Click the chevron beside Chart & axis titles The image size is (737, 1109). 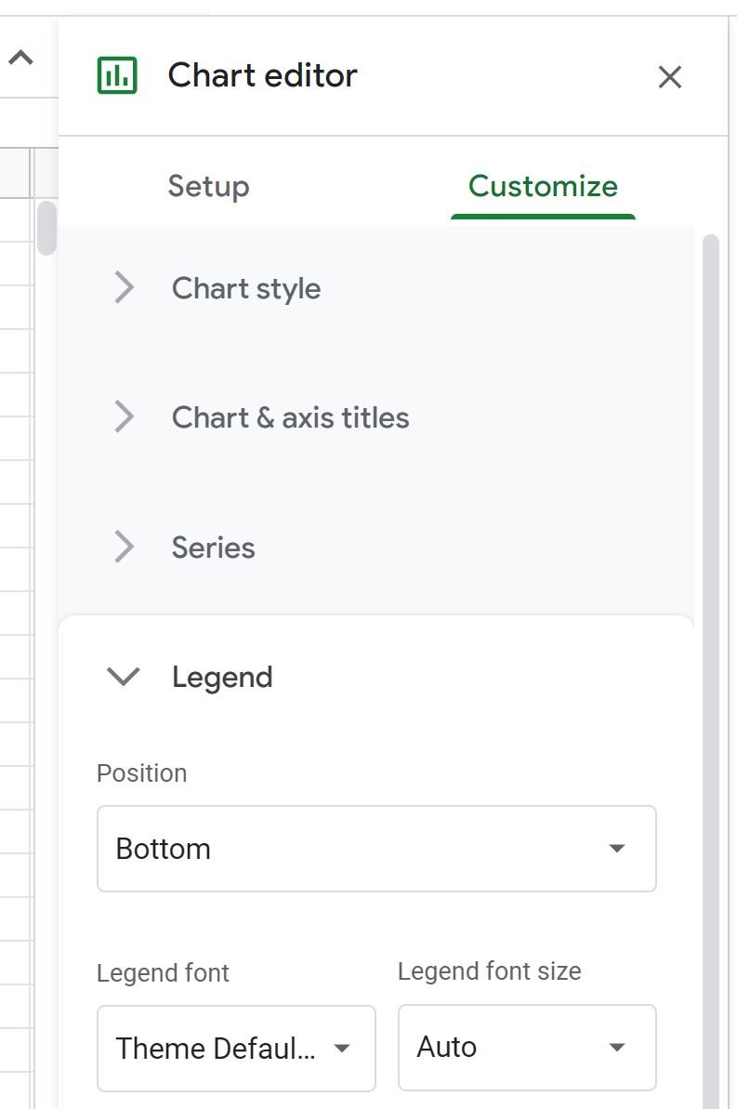click(125, 416)
